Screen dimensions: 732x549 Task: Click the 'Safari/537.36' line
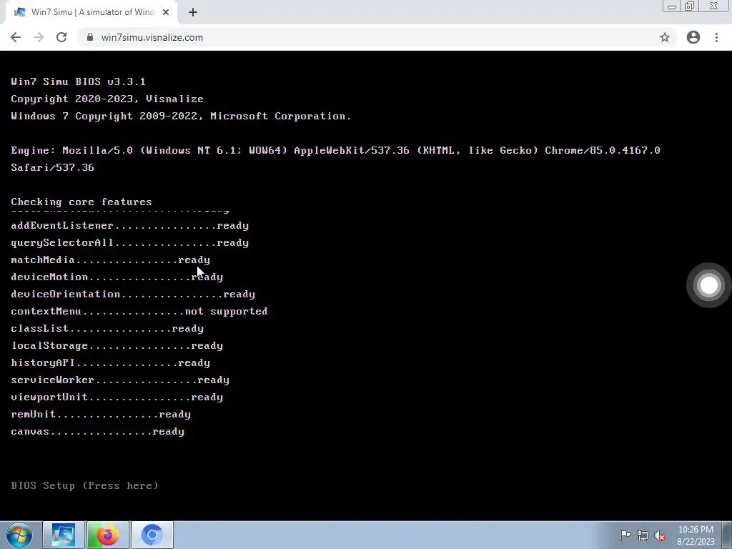(x=52, y=167)
